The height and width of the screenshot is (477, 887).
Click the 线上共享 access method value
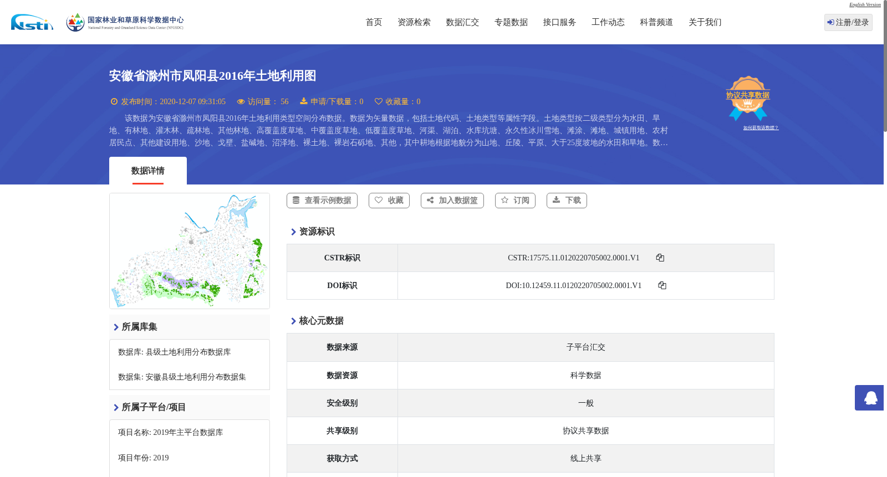(x=586, y=459)
